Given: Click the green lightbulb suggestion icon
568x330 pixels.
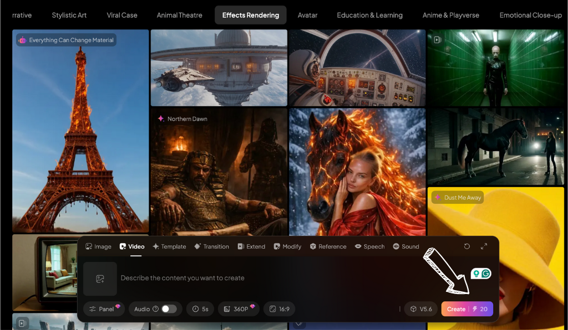Looking at the screenshot, I should point(476,274).
